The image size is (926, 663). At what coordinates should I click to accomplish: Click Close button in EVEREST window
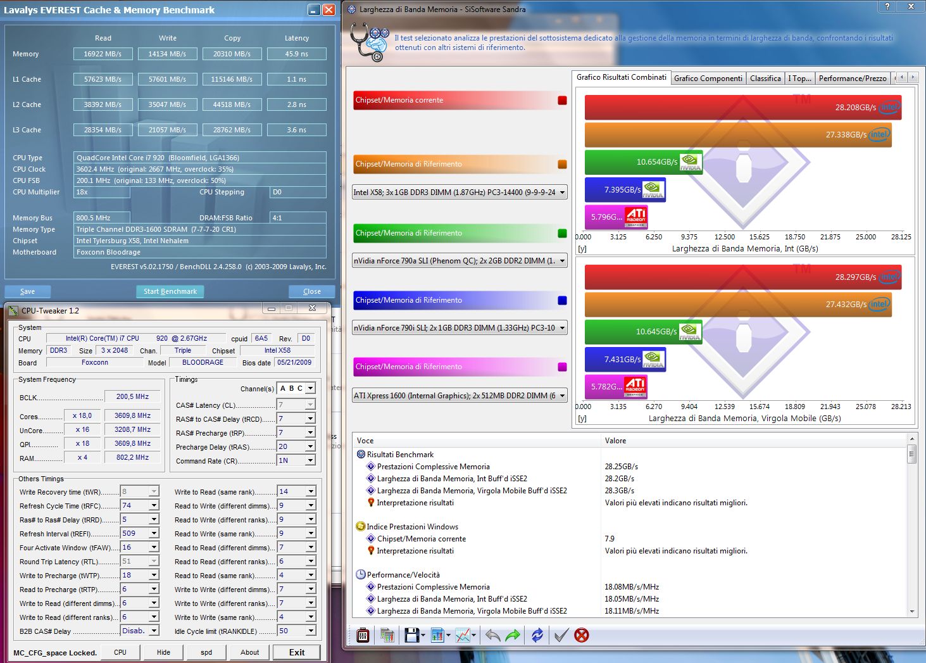(312, 291)
